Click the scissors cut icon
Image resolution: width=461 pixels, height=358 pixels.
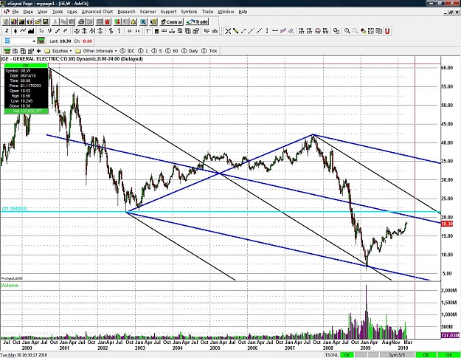(55, 22)
